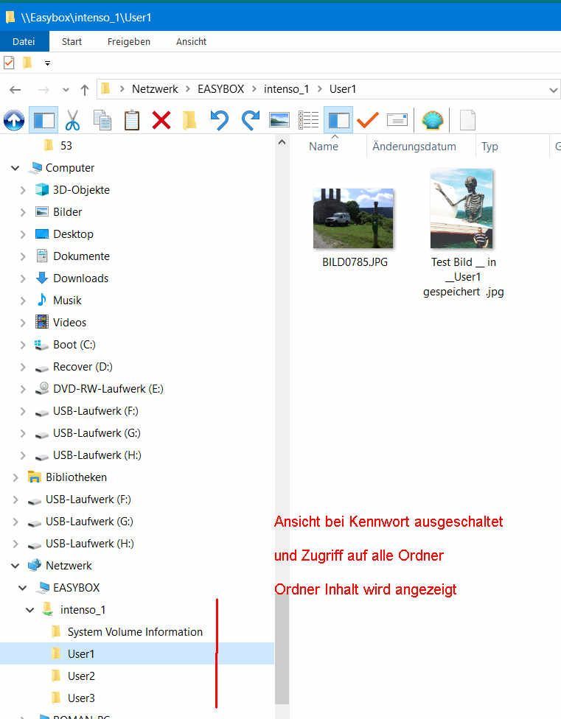561x719 pixels.
Task: Click the Copy icon in toolbar
Action: 102,120
